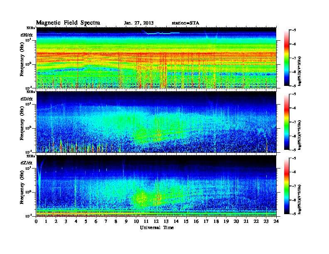Click hour tick label "24" on time axis
Viewport: 329px width, 254px height.
pyautogui.click(x=276, y=221)
